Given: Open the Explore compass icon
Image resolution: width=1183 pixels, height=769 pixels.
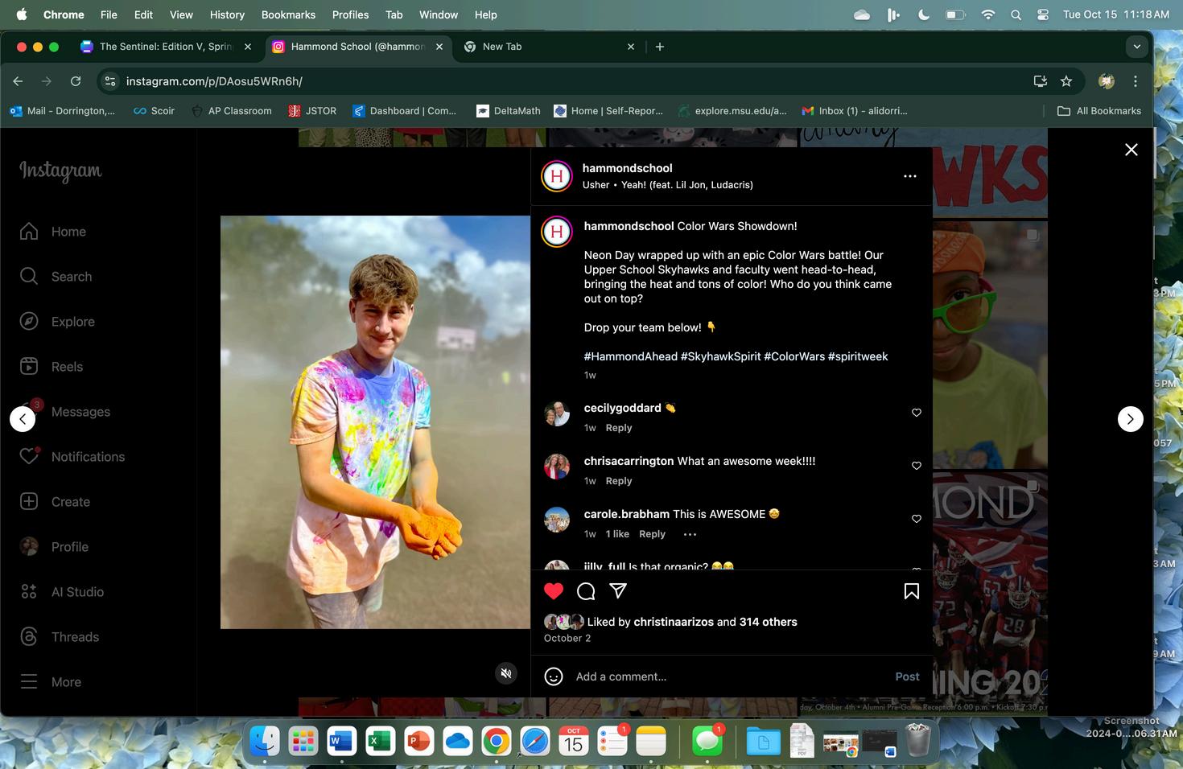Looking at the screenshot, I should pos(29,322).
